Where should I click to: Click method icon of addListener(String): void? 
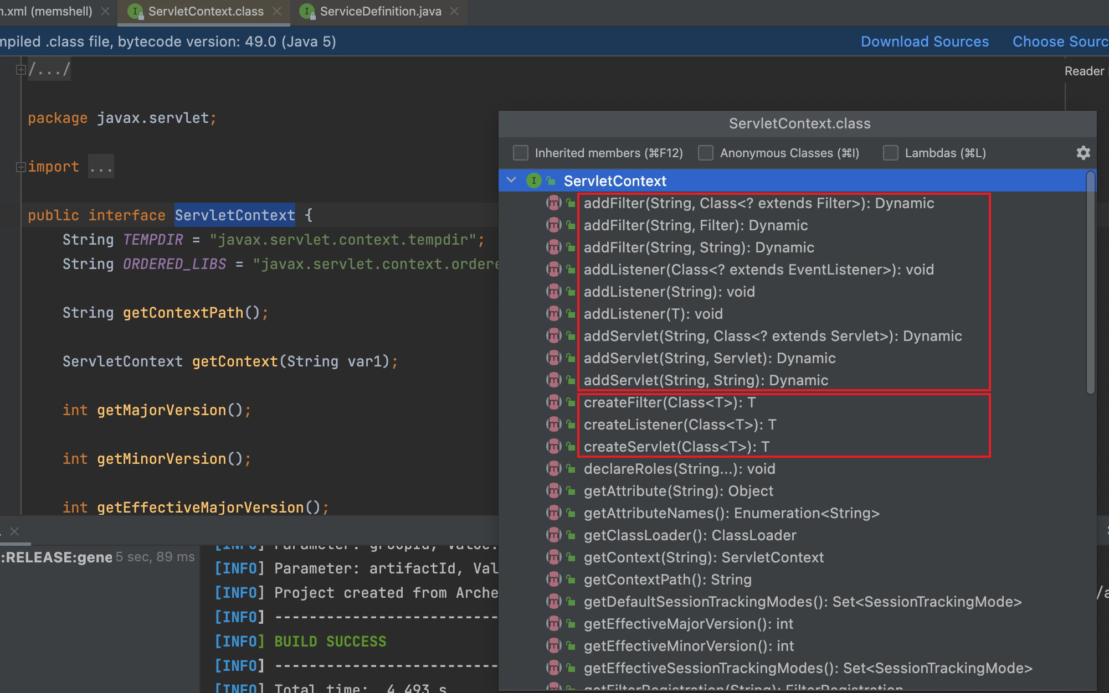(554, 292)
